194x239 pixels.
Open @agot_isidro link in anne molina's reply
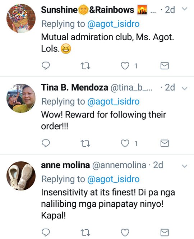pyautogui.click(x=114, y=179)
